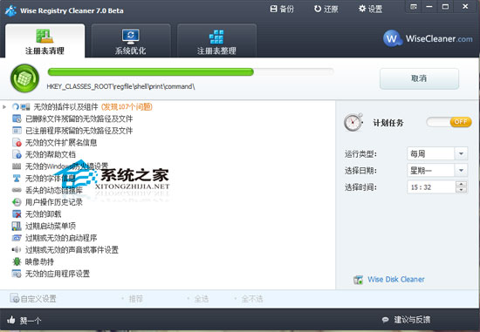Viewport: 480px width, 332px height.
Task: Select the 映像劫持 row text
Action: click(x=39, y=261)
